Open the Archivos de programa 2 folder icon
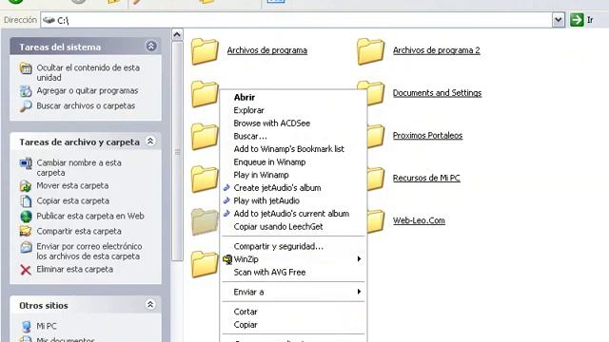This screenshot has height=342, width=609. pyautogui.click(x=370, y=51)
